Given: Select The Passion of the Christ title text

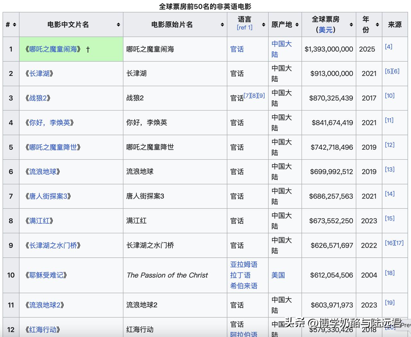Looking at the screenshot, I should coord(167,275).
